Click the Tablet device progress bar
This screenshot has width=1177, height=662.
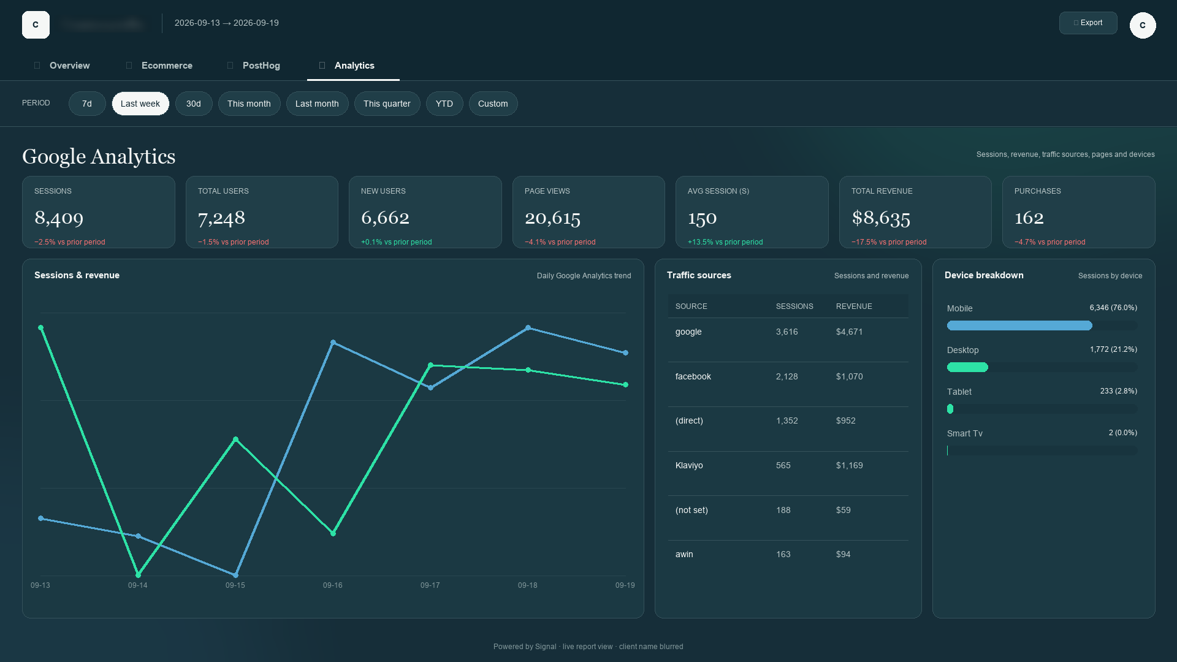click(x=1042, y=409)
